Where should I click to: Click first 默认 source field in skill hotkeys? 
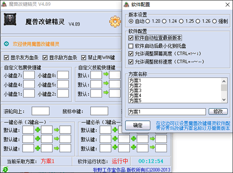click(96, 75)
